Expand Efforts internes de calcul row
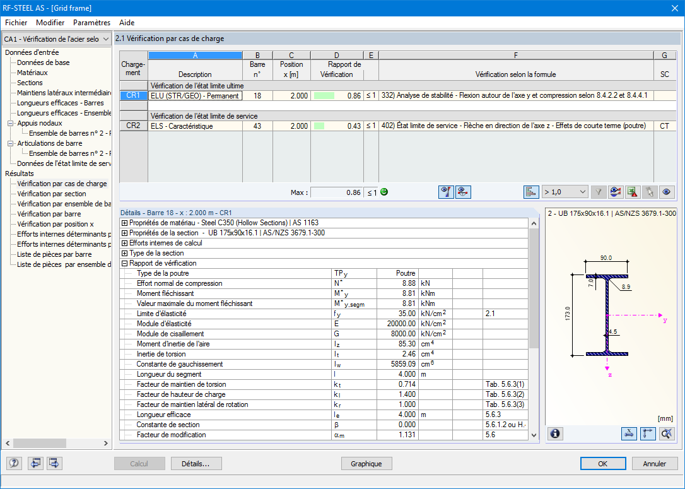This screenshot has height=489, width=685. point(124,243)
